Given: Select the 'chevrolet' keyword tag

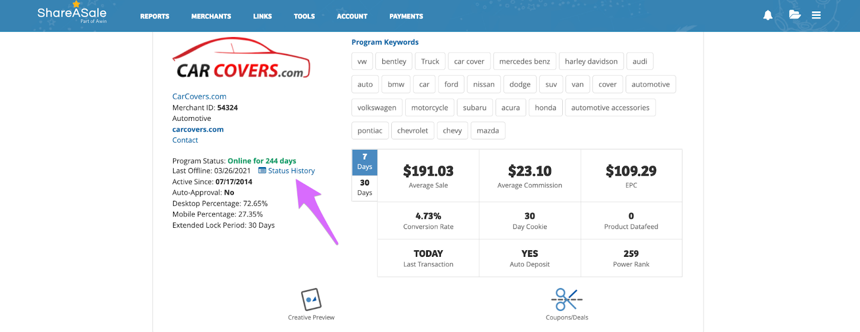Looking at the screenshot, I should coord(413,131).
